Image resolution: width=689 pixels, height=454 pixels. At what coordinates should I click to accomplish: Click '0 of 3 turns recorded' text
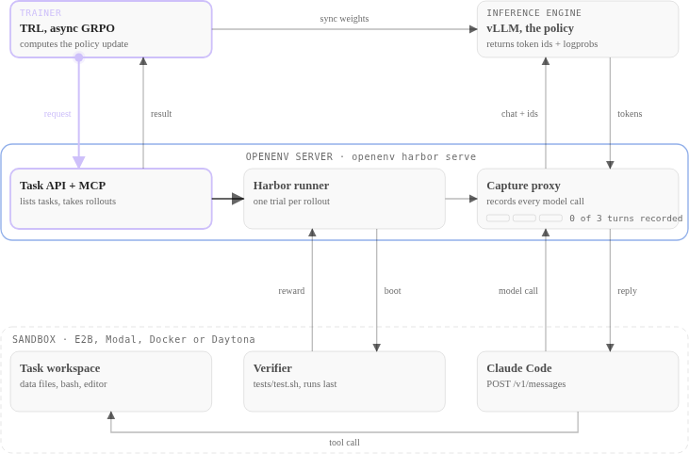tap(626, 219)
